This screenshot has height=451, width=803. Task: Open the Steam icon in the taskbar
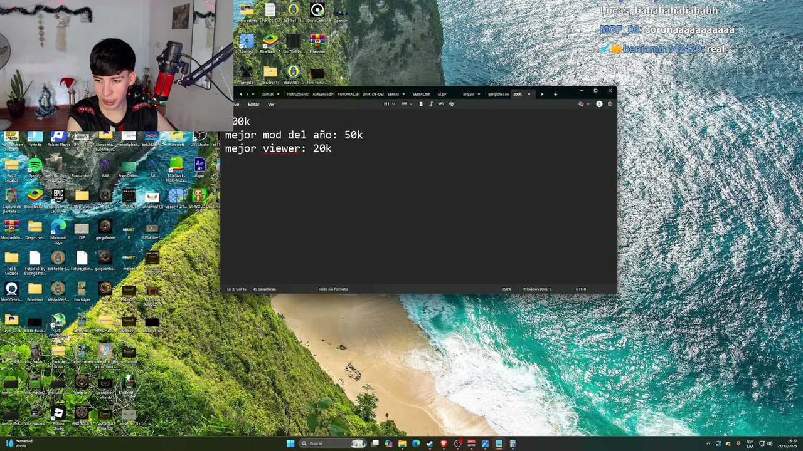pyautogui.click(x=430, y=443)
